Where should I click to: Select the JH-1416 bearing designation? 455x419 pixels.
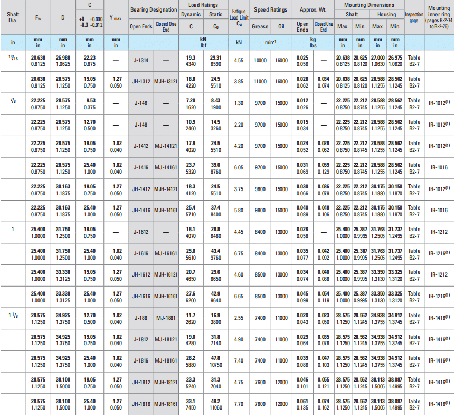point(141,211)
